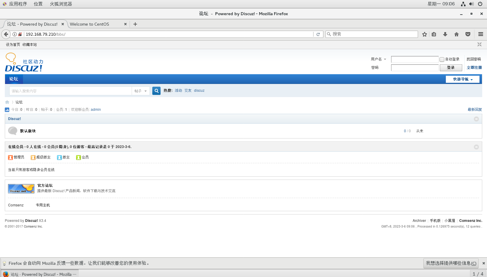Click the home icon in the breadcrumb

point(7,102)
